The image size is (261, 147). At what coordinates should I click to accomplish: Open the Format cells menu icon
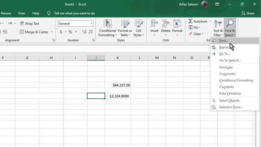point(177,24)
